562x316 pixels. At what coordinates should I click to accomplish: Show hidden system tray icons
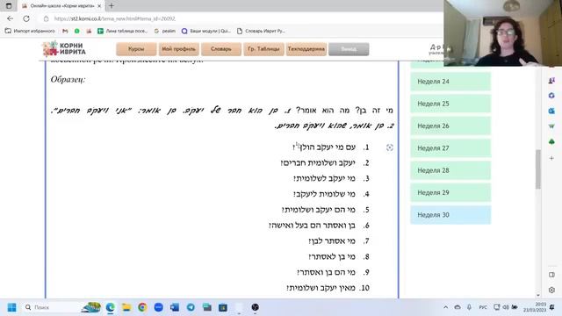[445, 307]
